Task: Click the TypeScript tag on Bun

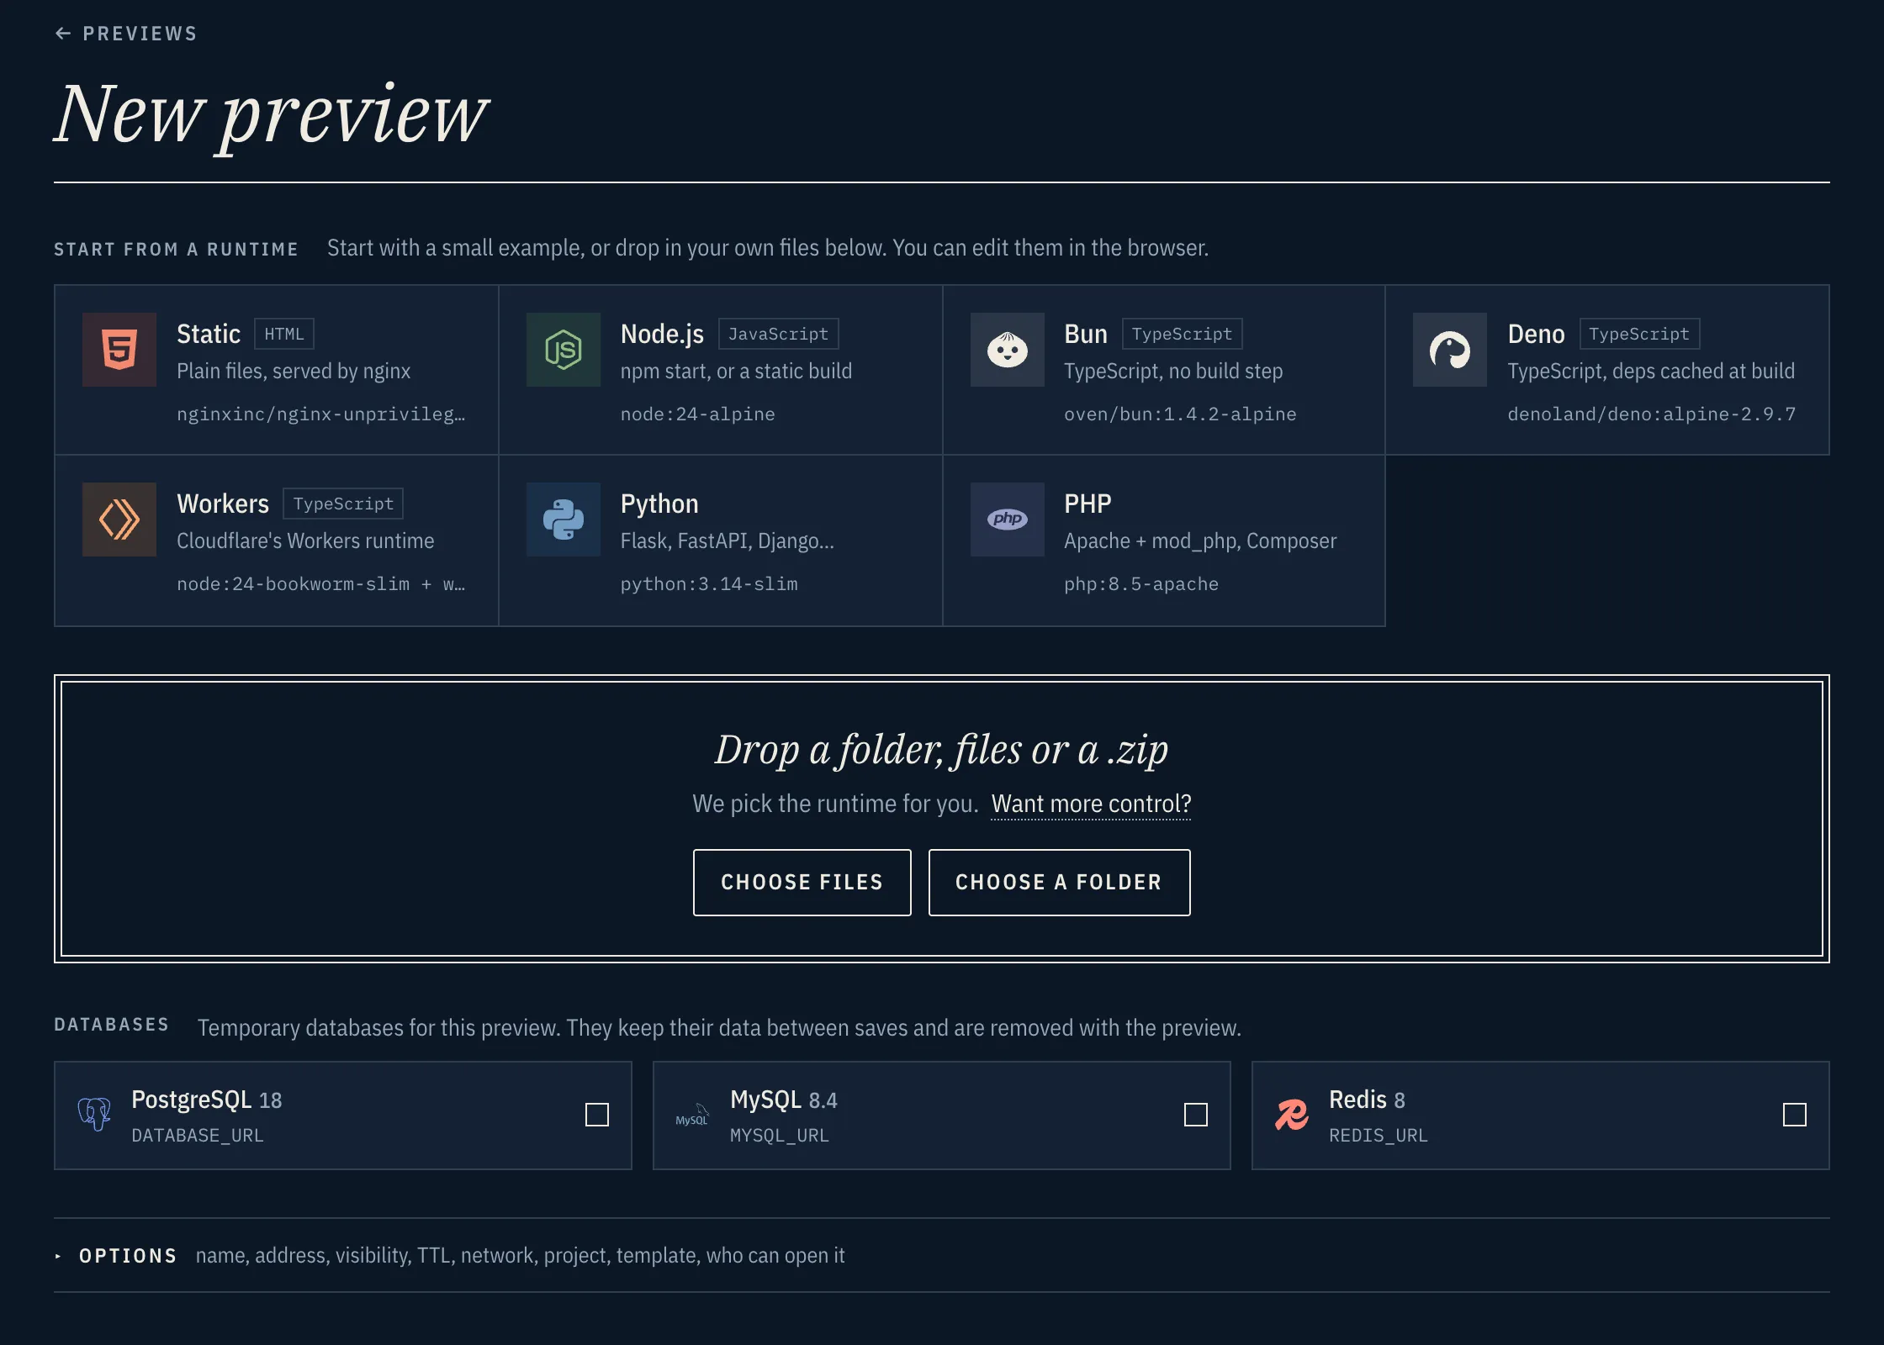Action: coord(1182,334)
